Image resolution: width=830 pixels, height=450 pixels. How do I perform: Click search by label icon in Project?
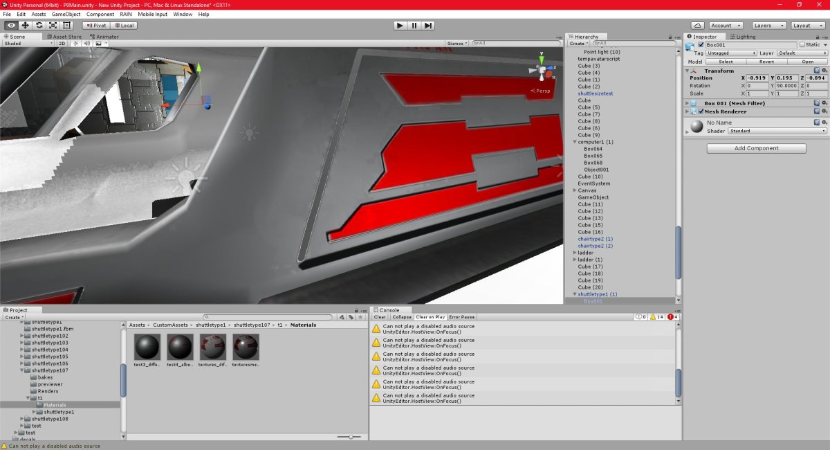(x=351, y=317)
